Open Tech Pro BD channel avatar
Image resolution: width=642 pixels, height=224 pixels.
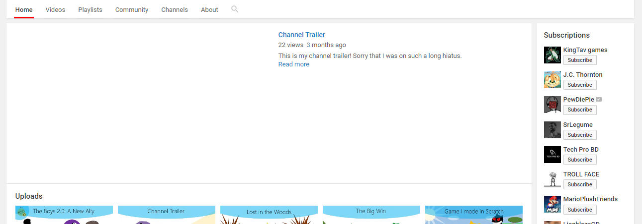(x=552, y=155)
